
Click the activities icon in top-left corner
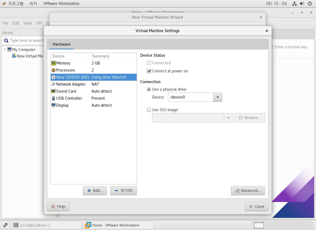click(x=4, y=4)
